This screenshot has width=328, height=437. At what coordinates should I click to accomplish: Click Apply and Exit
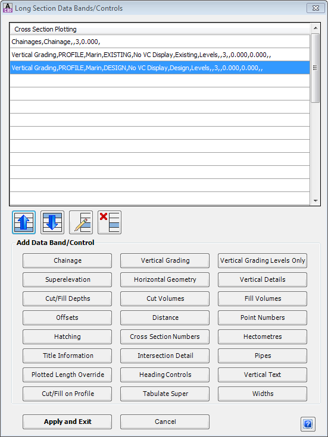point(67,422)
